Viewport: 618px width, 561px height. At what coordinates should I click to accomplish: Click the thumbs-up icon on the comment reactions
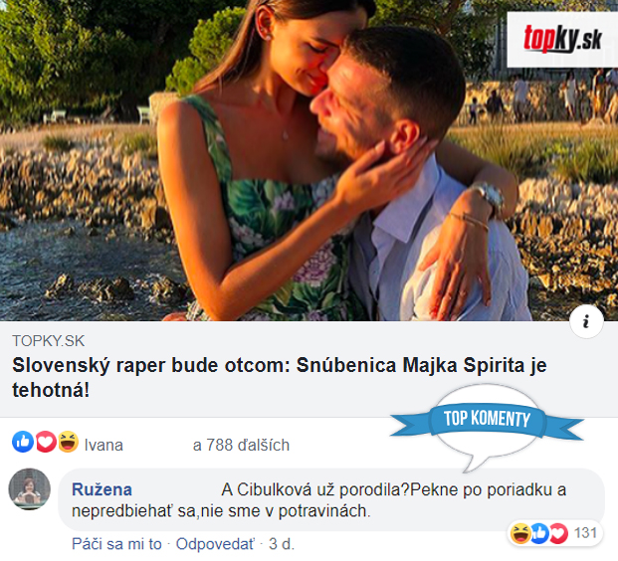[x=539, y=533]
